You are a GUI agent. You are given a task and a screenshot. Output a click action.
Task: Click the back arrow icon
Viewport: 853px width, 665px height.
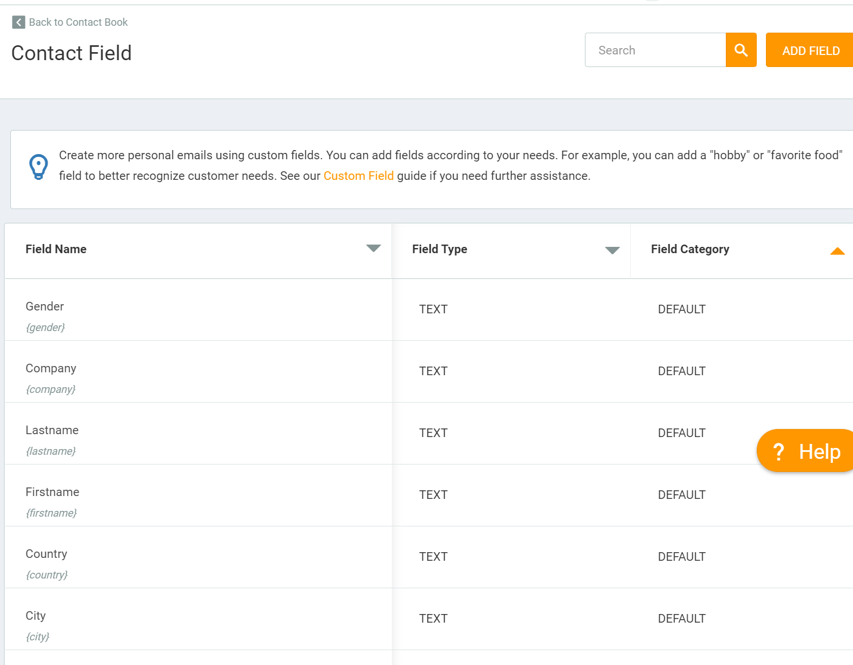coord(18,22)
